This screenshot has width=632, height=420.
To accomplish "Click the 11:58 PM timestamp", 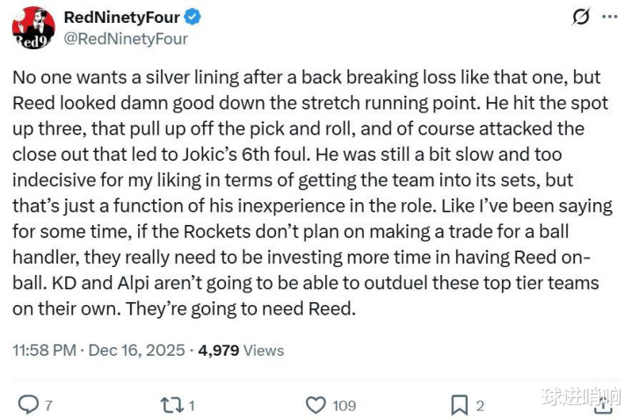I will [x=44, y=350].
